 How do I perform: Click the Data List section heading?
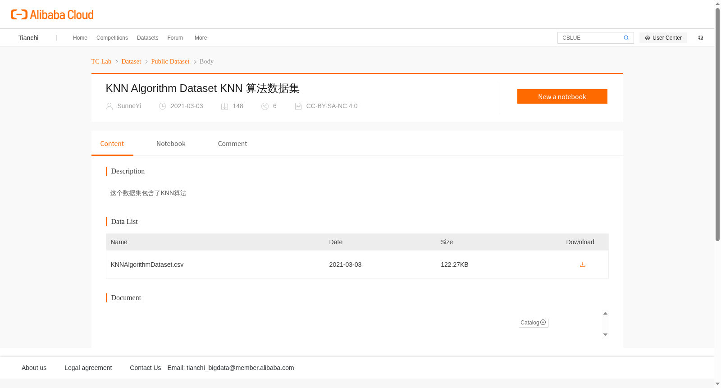tap(124, 222)
